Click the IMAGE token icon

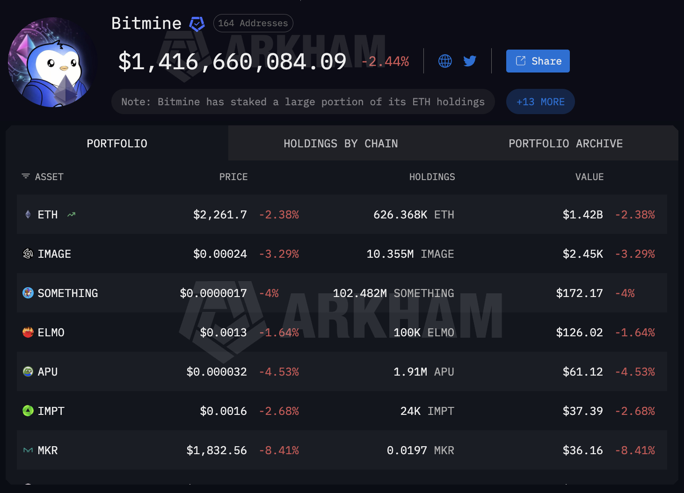pyautogui.click(x=28, y=254)
